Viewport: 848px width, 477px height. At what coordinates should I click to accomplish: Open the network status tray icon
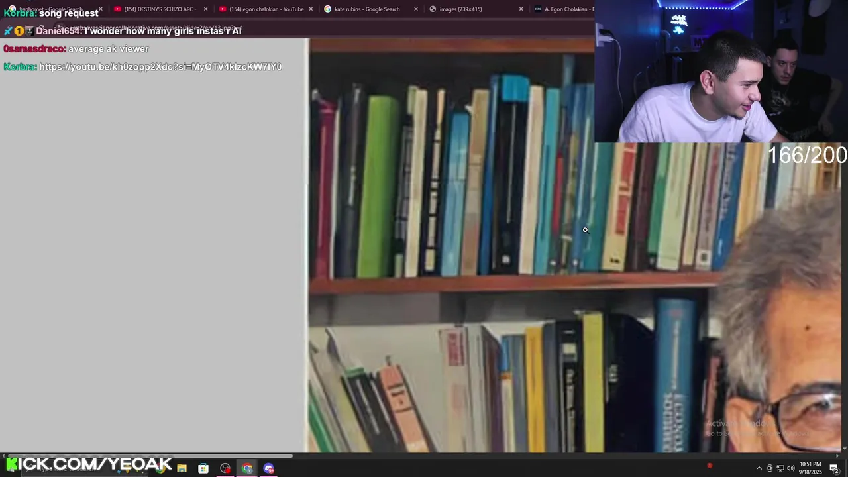click(x=780, y=468)
